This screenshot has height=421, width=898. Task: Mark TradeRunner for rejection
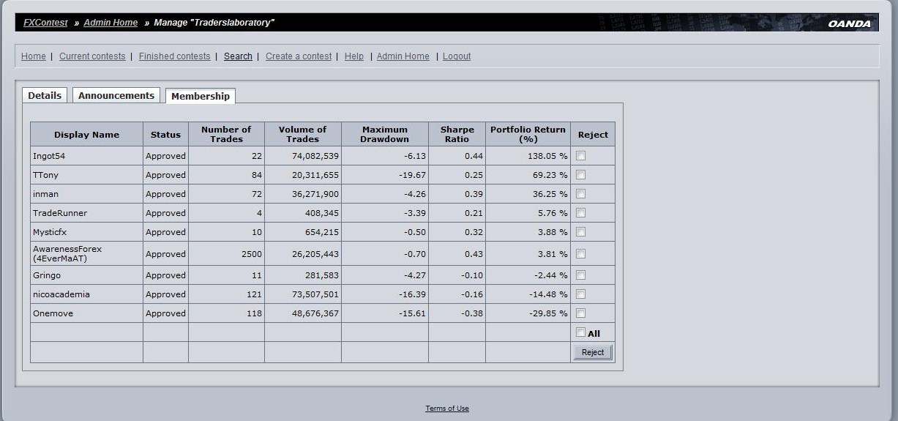coord(580,212)
